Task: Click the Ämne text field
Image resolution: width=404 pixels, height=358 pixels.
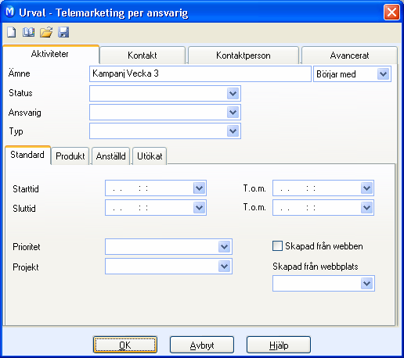Action: click(x=200, y=73)
